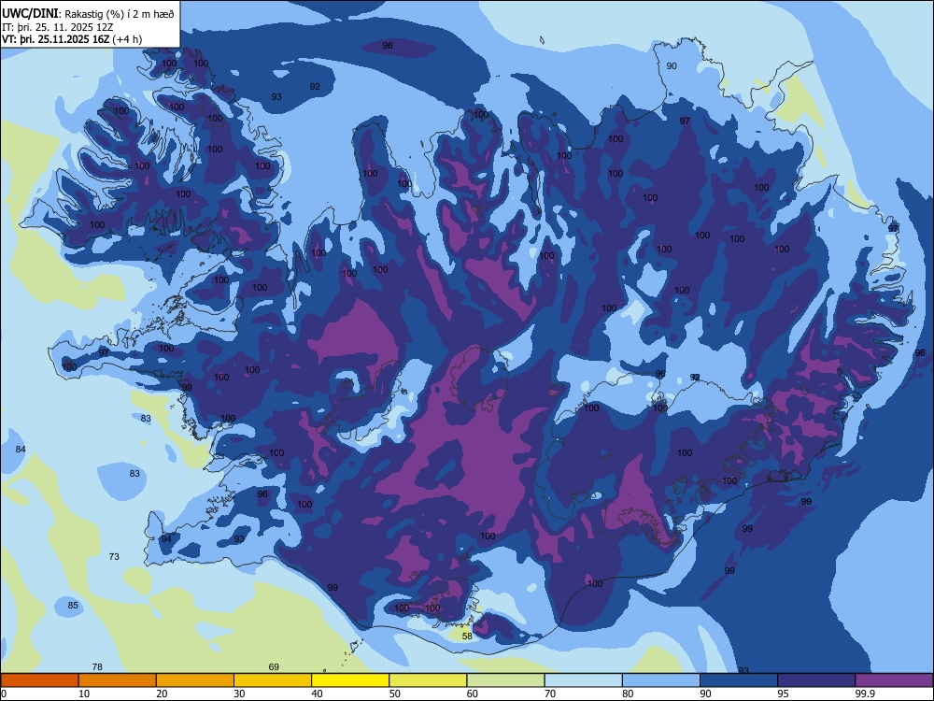Click the map value '84' at the west edge
The width and height of the screenshot is (934, 701).
click(21, 449)
